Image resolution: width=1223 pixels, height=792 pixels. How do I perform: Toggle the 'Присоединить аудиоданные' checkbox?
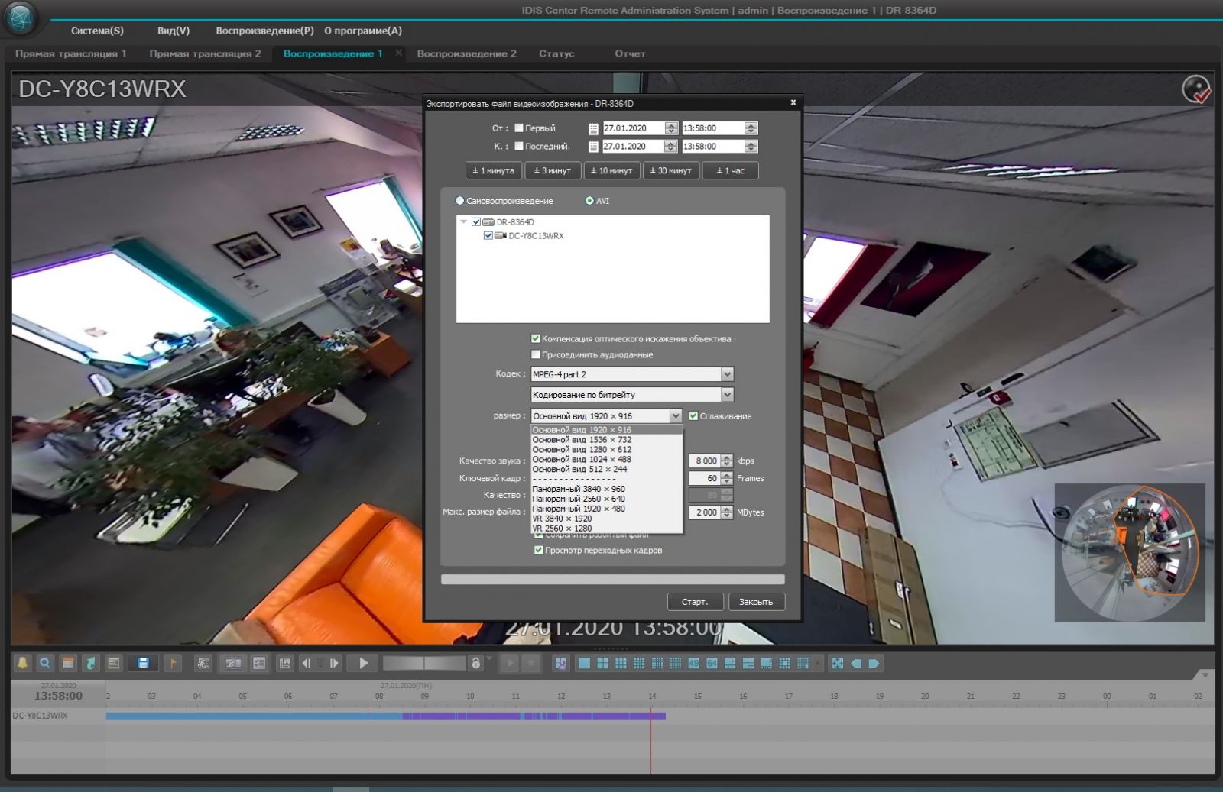tap(536, 354)
